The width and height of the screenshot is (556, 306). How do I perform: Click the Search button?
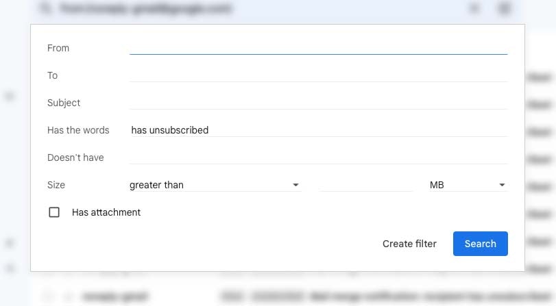[x=480, y=244]
